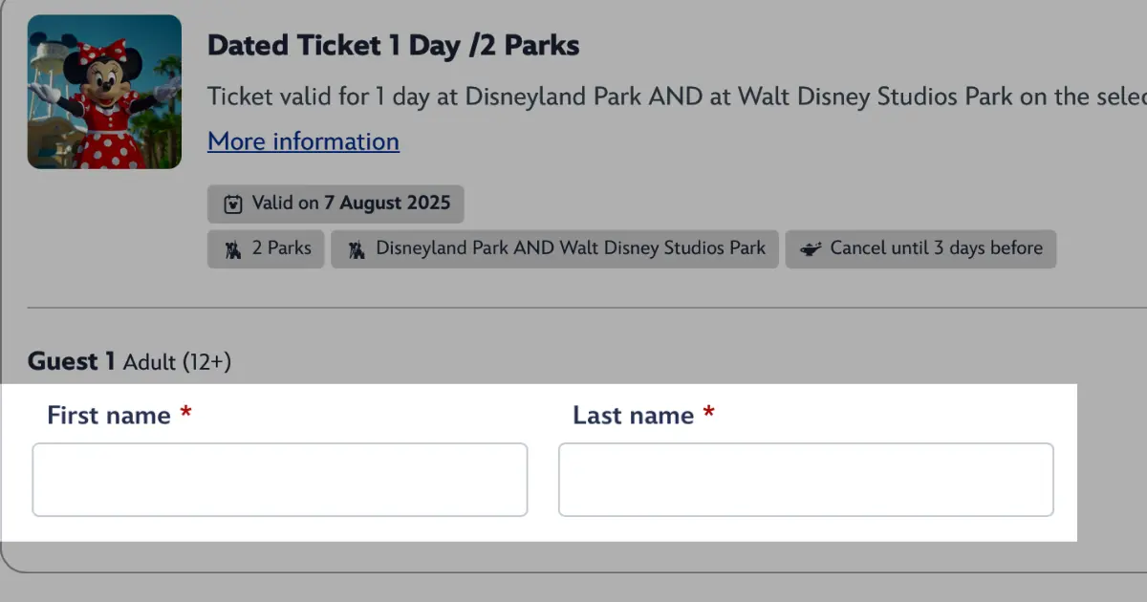
Task: Click the 'Cancel until 3 days before' tag
Action: [x=920, y=248]
